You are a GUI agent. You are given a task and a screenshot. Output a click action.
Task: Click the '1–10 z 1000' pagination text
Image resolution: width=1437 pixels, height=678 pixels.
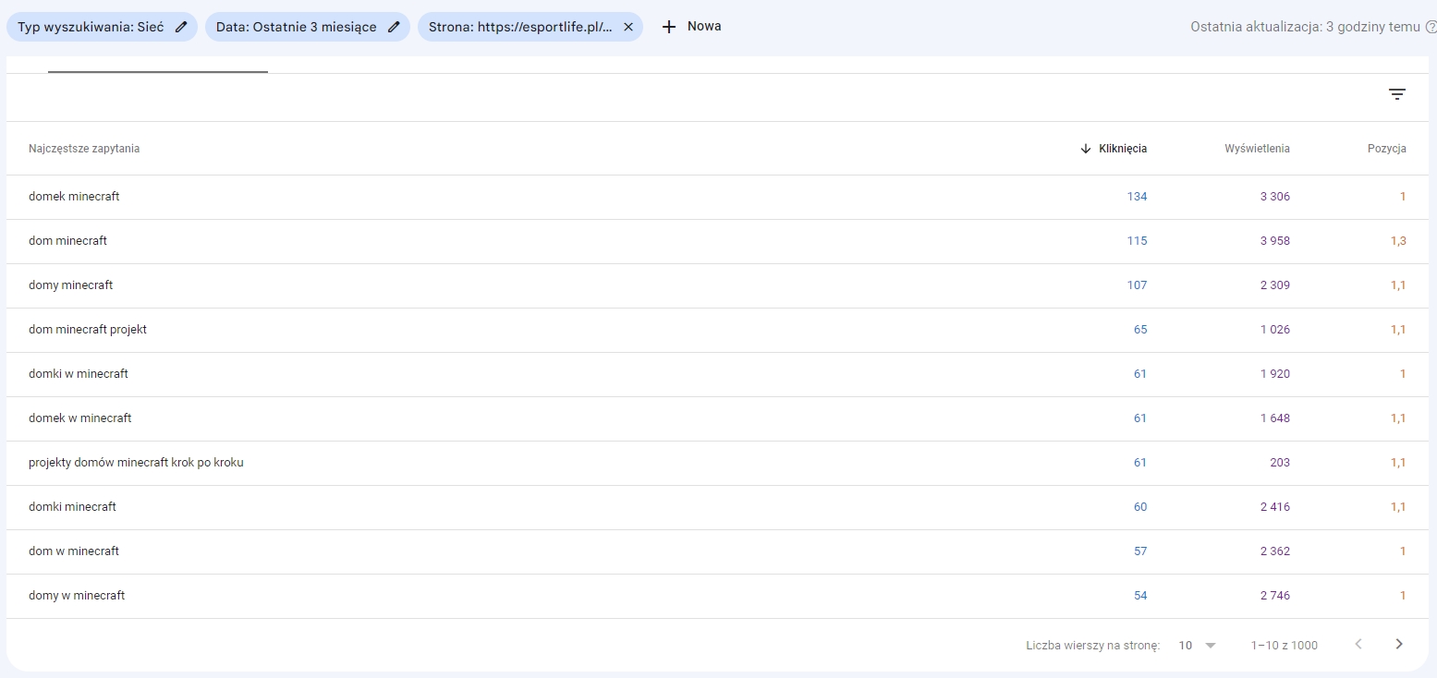(1285, 646)
